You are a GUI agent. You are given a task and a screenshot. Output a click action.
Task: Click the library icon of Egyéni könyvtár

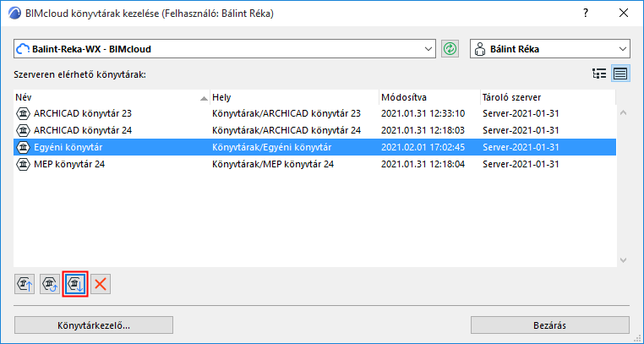24,147
